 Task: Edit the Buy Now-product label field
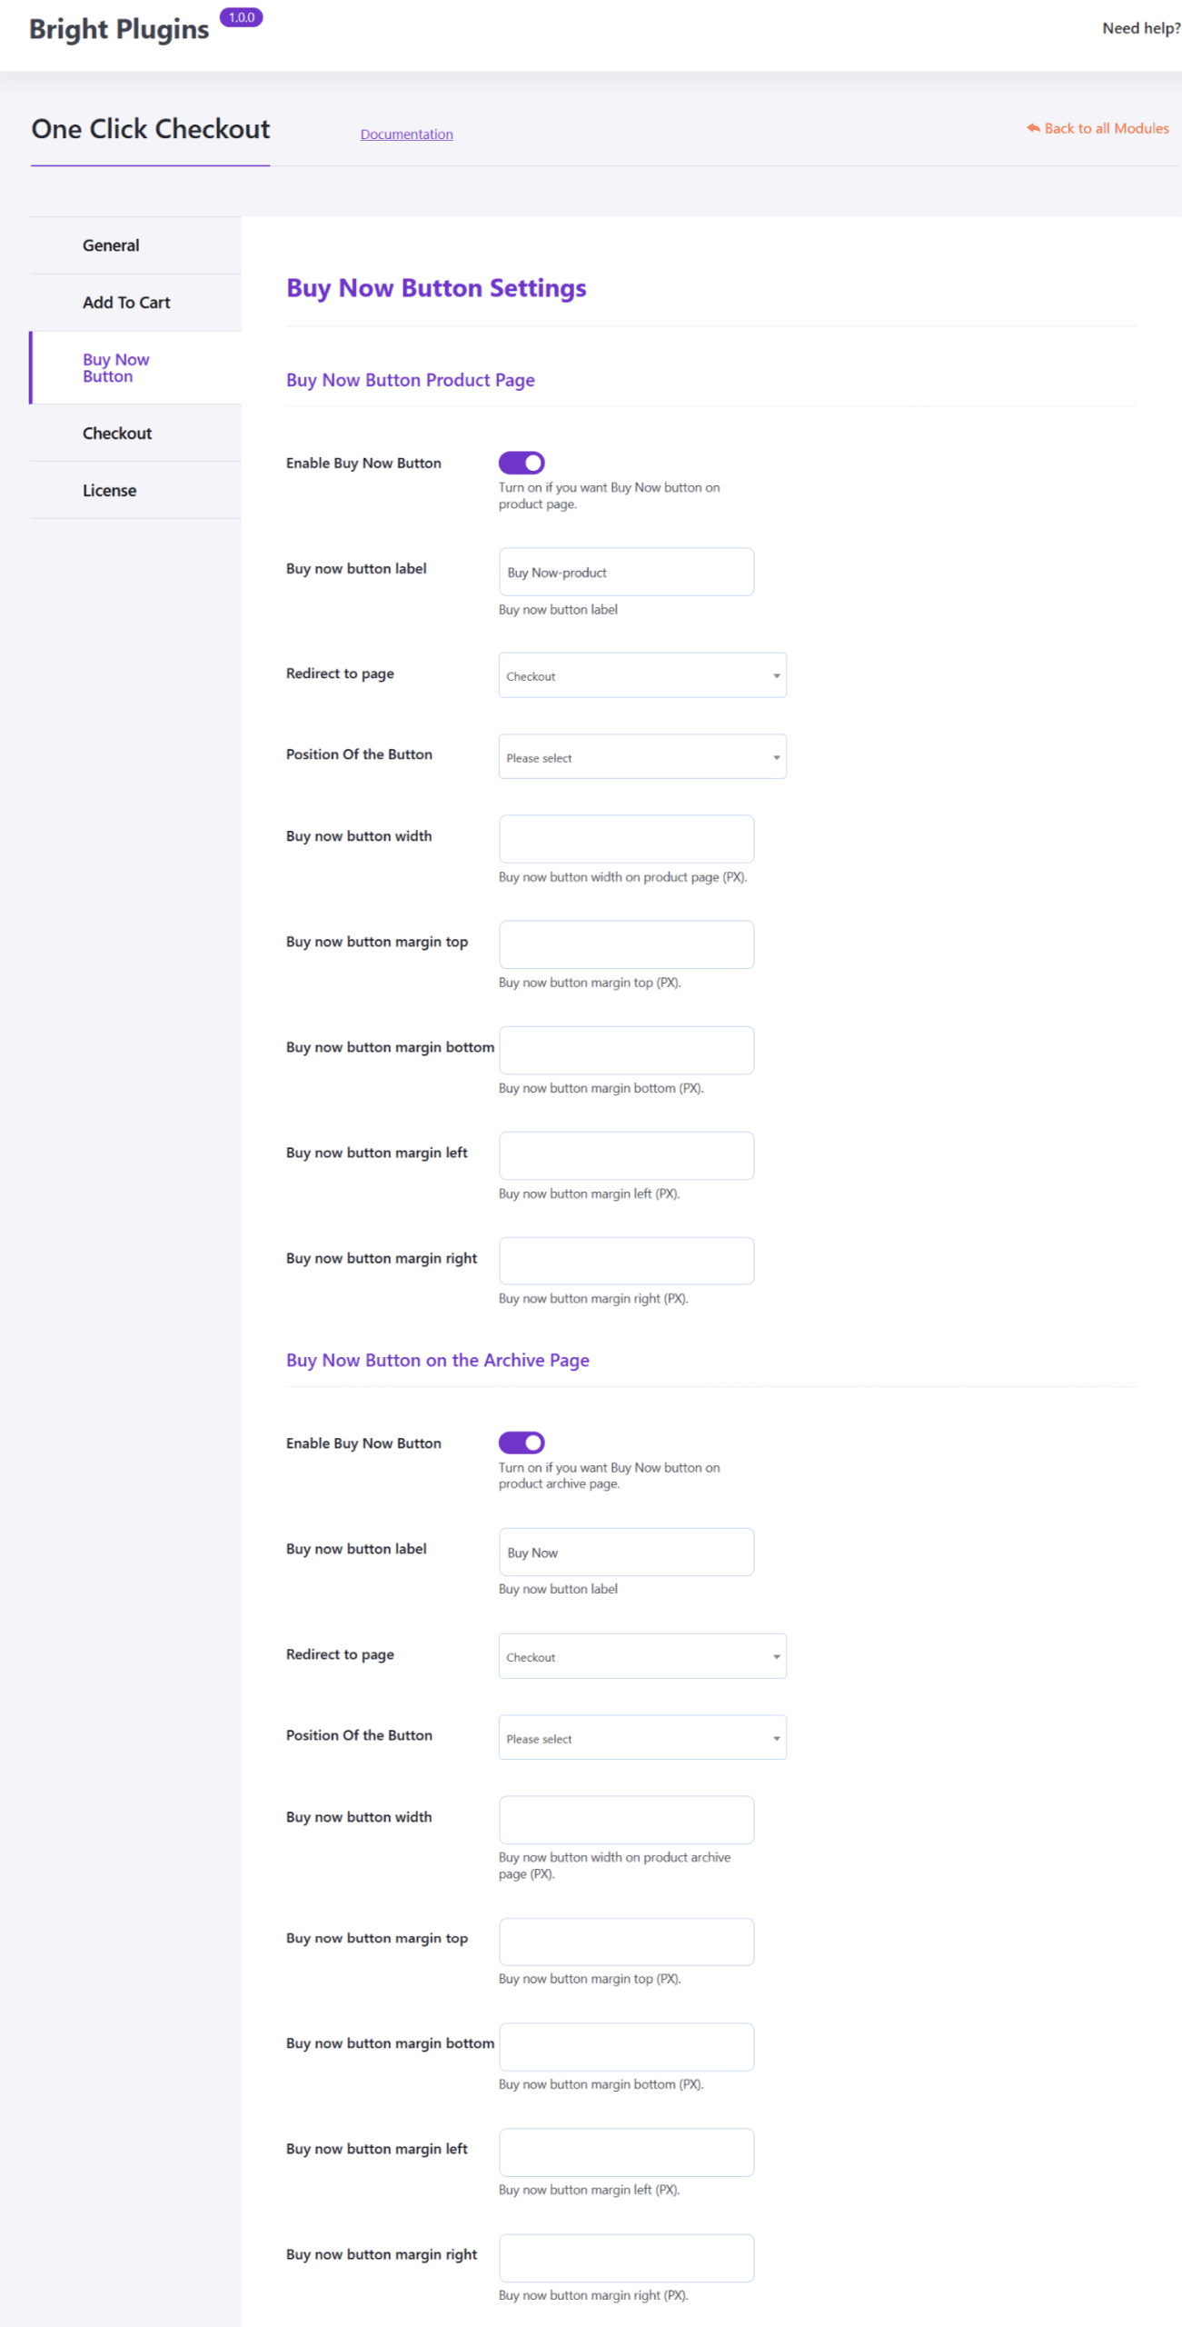coord(626,572)
